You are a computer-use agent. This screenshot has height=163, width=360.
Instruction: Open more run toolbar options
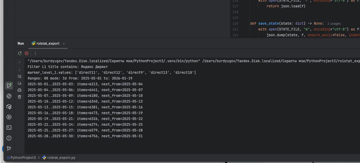[x=35, y=53]
